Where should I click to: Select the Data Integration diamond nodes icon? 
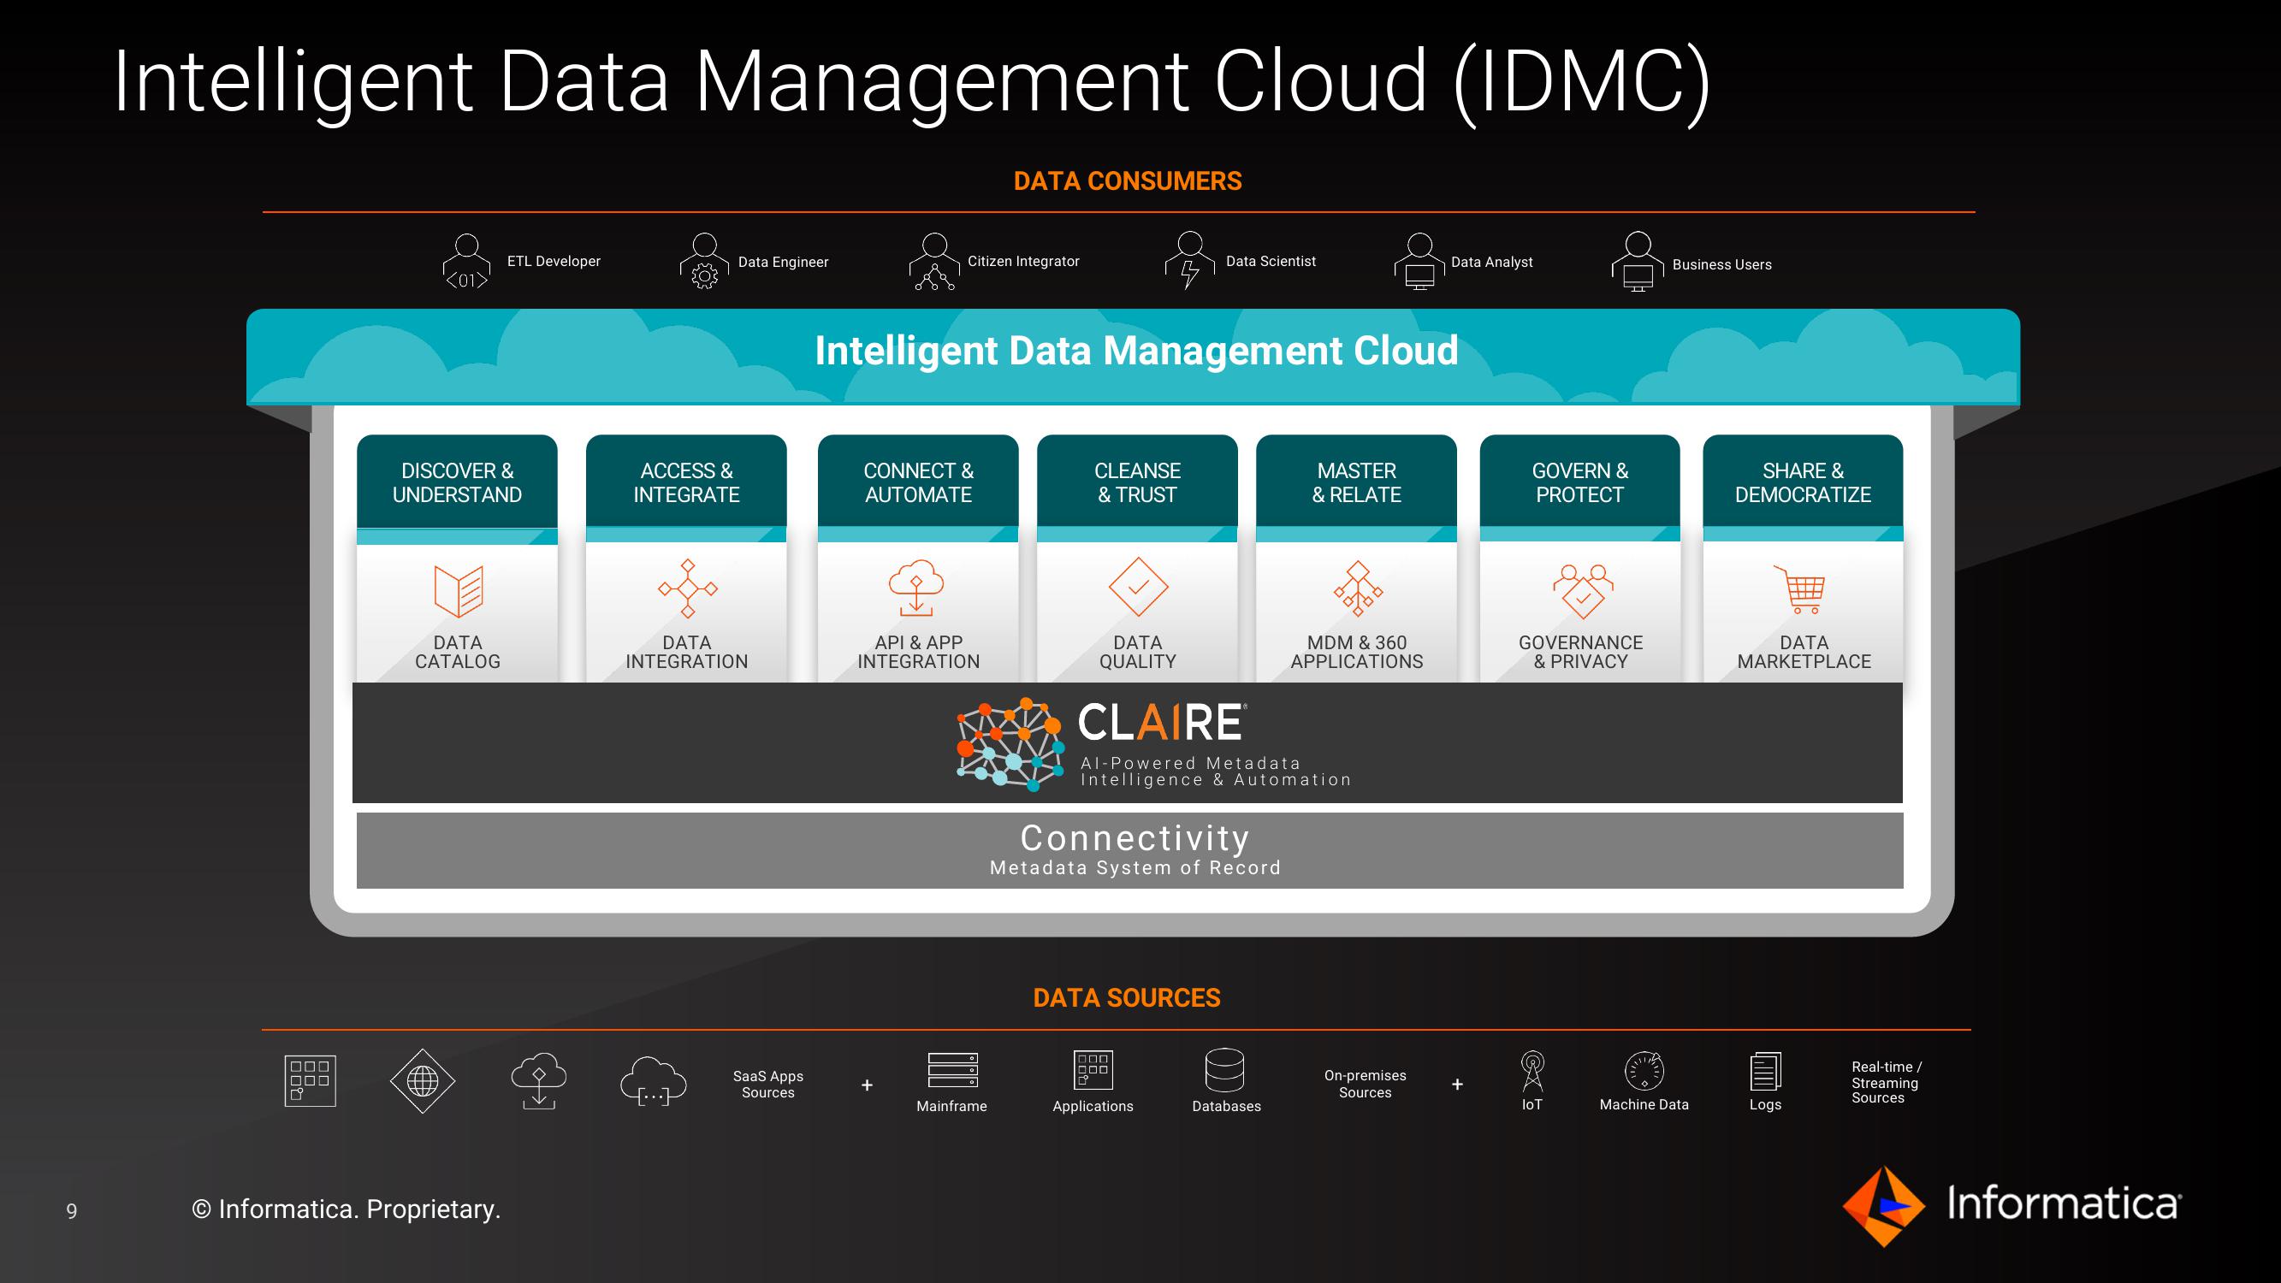tap(687, 588)
